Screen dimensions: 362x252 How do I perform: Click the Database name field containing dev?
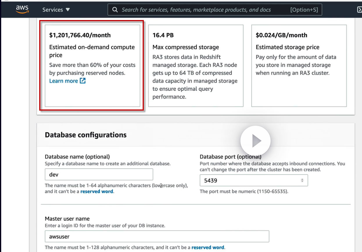[99, 174]
